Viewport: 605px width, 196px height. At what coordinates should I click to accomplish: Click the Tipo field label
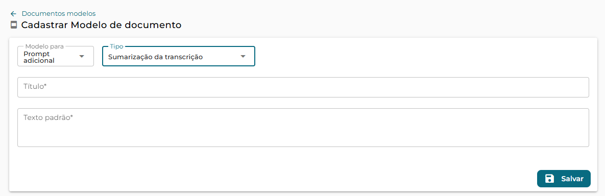[x=116, y=46]
